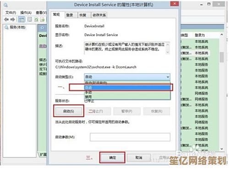This screenshot has width=229, height=169.
Task: Switch to the 依存关系 tab
Action: [99, 15]
